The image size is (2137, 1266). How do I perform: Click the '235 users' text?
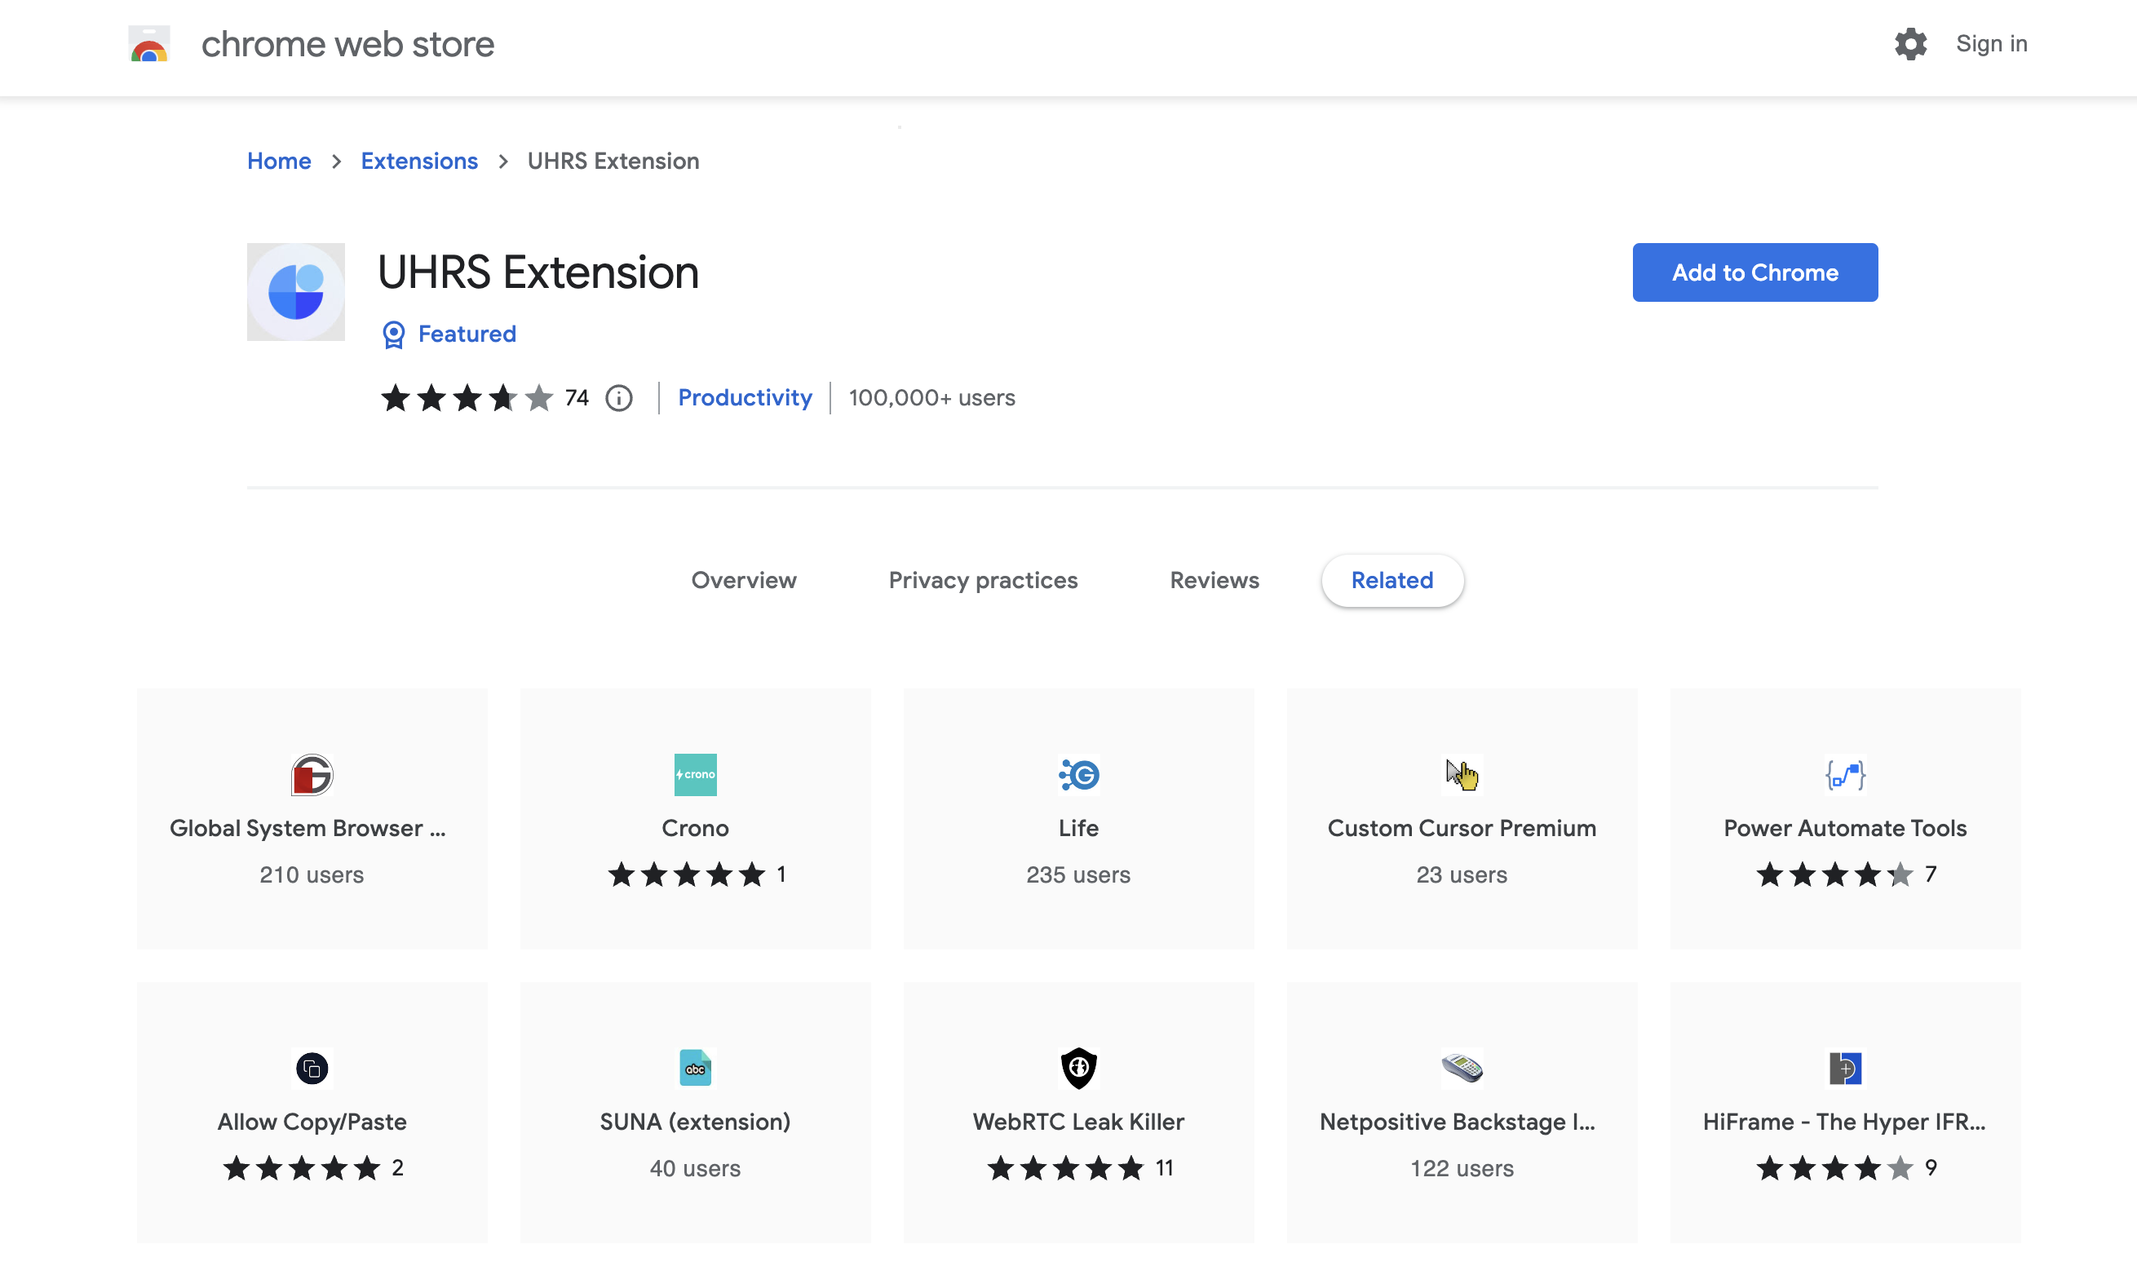click(1079, 875)
